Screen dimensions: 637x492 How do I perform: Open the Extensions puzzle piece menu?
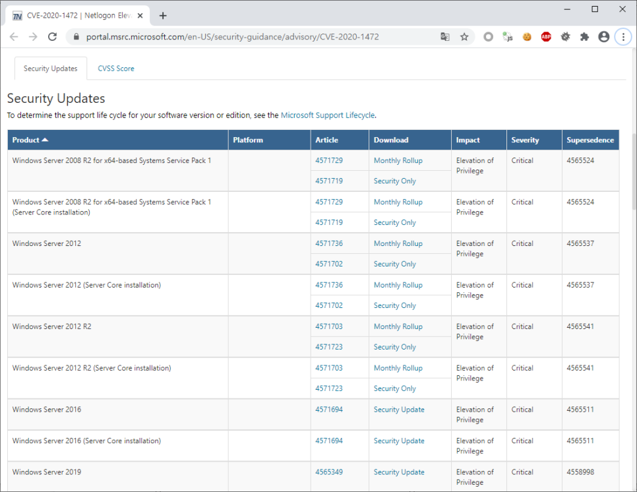585,37
